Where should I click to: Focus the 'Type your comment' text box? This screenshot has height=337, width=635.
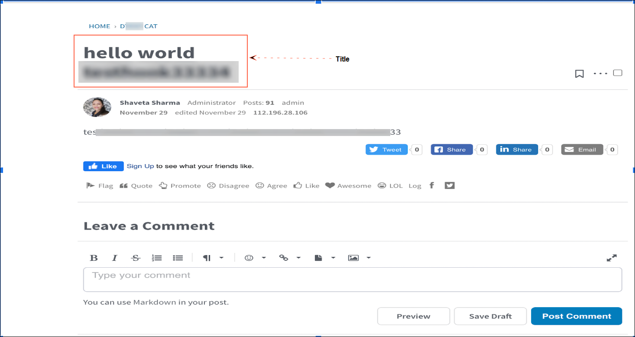click(x=352, y=279)
